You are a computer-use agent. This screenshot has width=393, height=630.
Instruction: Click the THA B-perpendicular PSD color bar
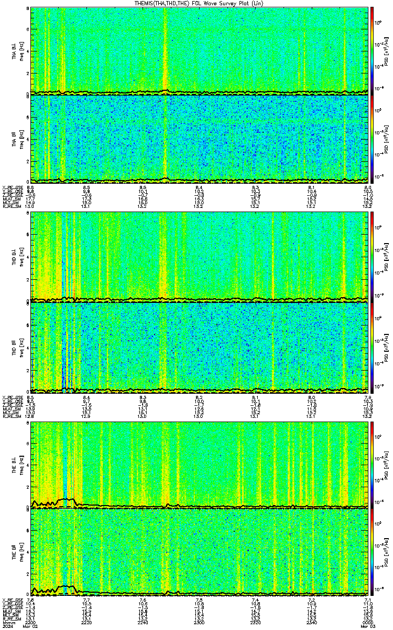pyautogui.click(x=372, y=51)
